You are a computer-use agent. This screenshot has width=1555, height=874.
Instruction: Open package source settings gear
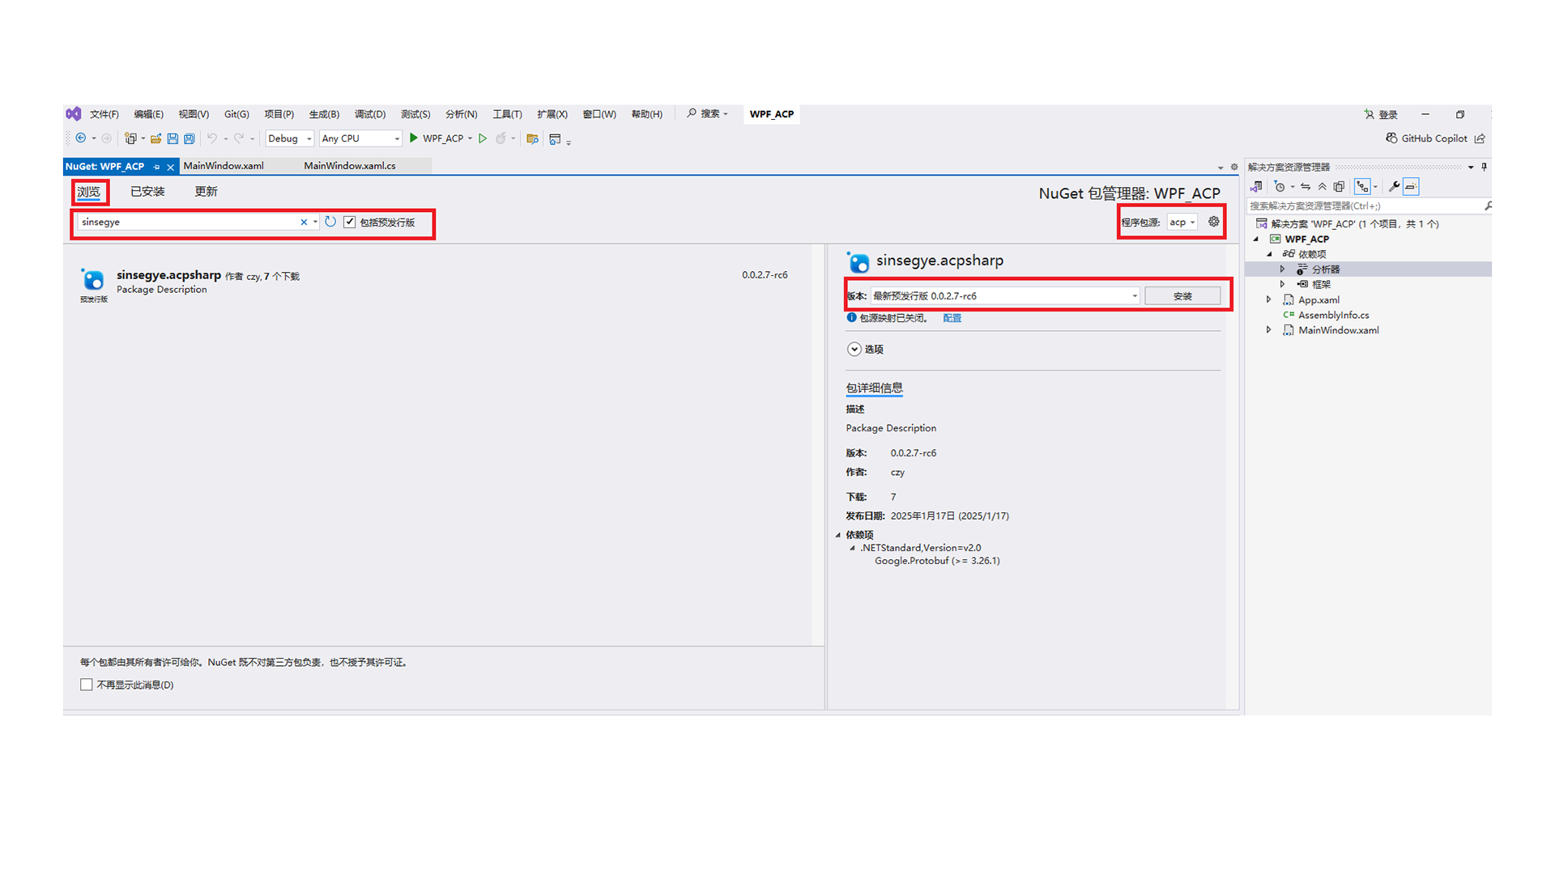[x=1213, y=222]
